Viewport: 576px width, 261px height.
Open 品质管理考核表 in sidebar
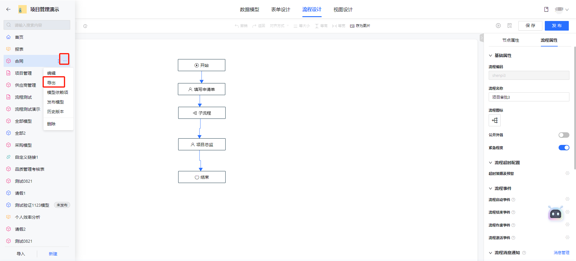pyautogui.click(x=30, y=169)
